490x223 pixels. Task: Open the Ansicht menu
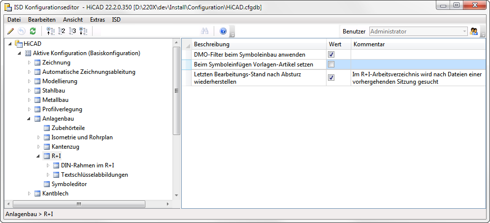click(73, 20)
